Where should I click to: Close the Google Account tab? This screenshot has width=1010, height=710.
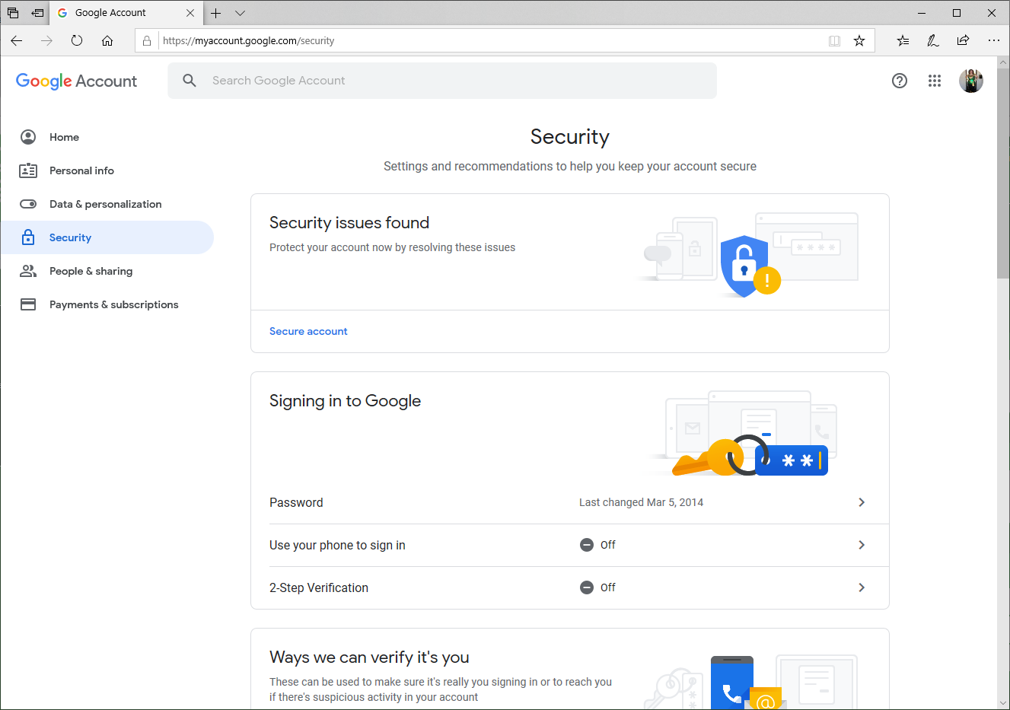[x=190, y=13]
